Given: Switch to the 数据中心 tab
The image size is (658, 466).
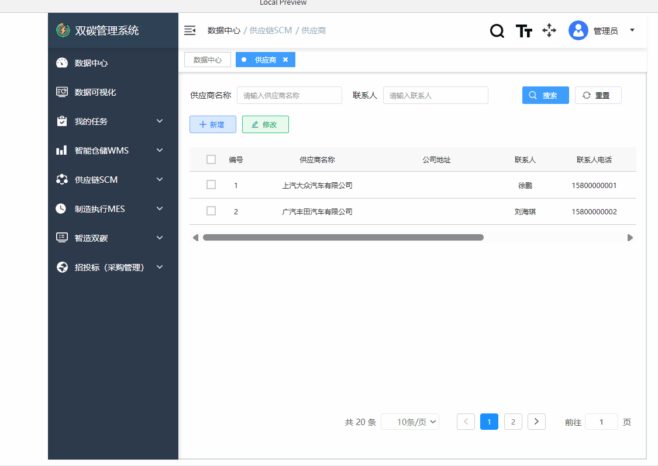Looking at the screenshot, I should point(207,59).
